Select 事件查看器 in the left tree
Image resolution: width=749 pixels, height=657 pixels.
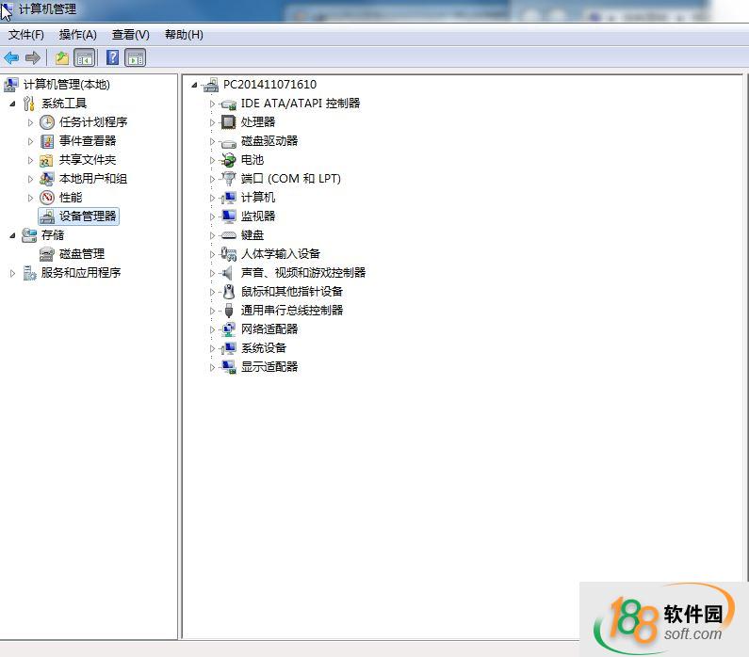tap(87, 141)
